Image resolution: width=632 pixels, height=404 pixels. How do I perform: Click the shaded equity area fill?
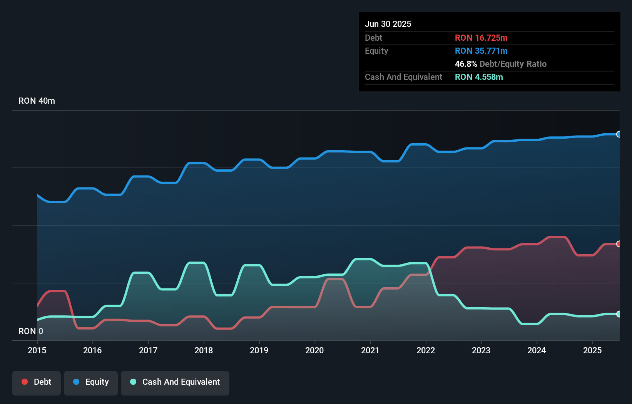pyautogui.click(x=269, y=211)
